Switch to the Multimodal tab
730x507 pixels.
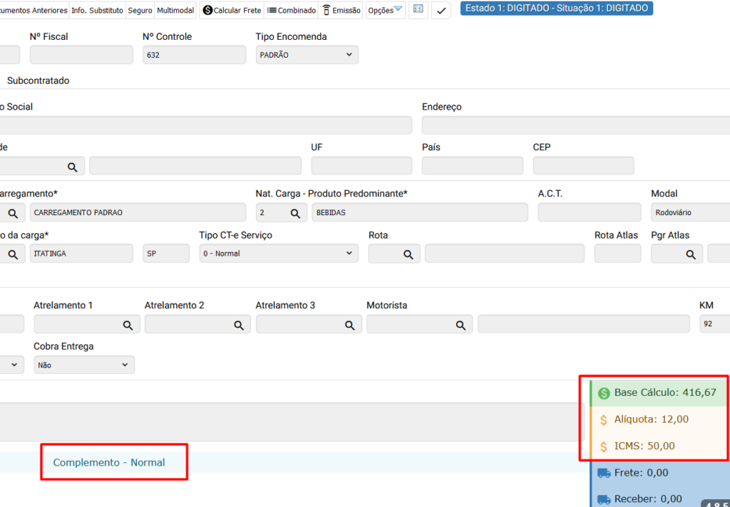[175, 11]
